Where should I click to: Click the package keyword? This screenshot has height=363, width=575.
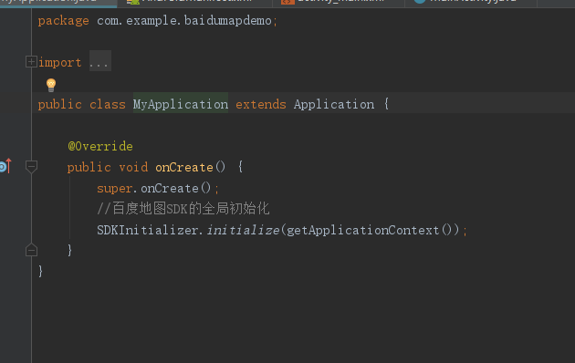coord(64,21)
